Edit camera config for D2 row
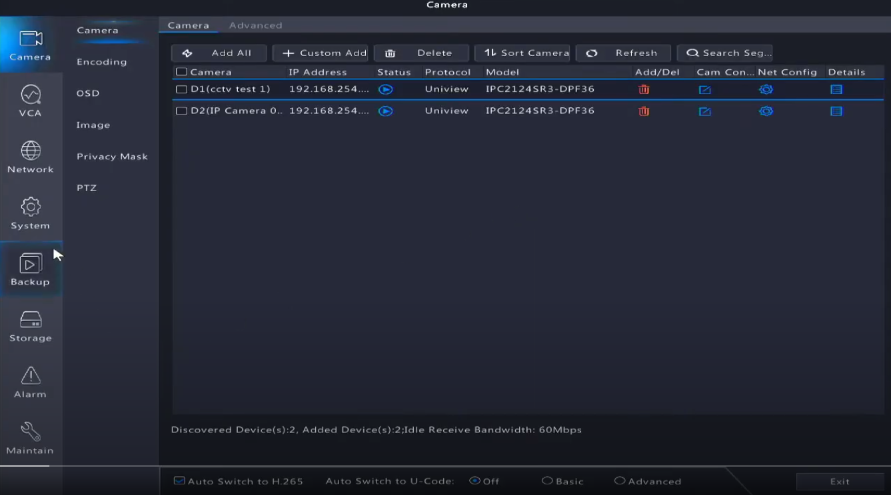Viewport: 891px width, 495px height. click(x=704, y=111)
